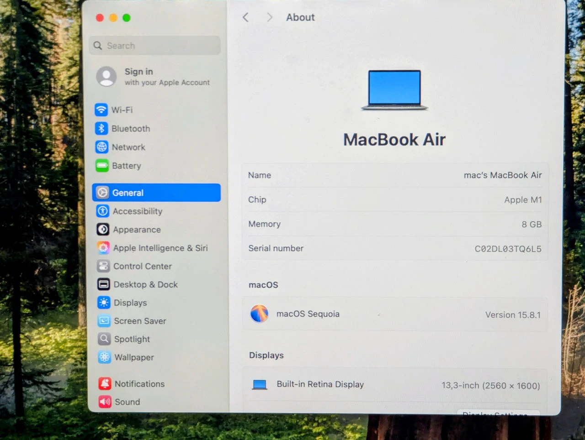585x440 pixels.
Task: Click the MacBook Air laptop image
Action: 394,90
